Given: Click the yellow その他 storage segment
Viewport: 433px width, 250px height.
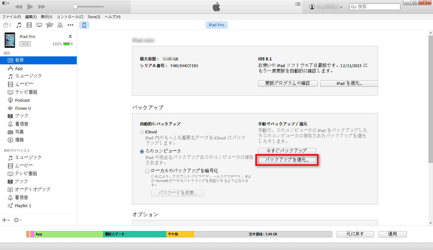Looking at the screenshot, I should click(x=180, y=234).
